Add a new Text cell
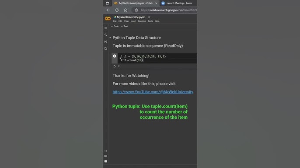Screen dimensions: 300x168 point(124,26)
